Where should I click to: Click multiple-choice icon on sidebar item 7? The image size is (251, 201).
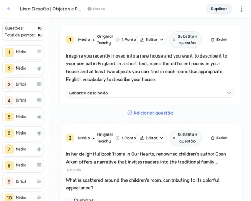pos(39,149)
